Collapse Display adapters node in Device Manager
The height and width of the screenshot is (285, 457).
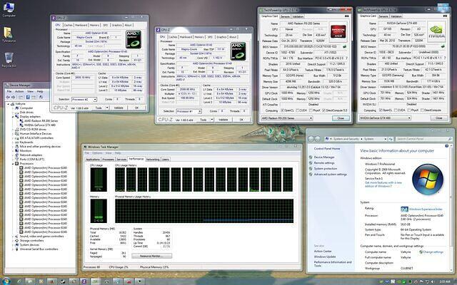(13, 117)
